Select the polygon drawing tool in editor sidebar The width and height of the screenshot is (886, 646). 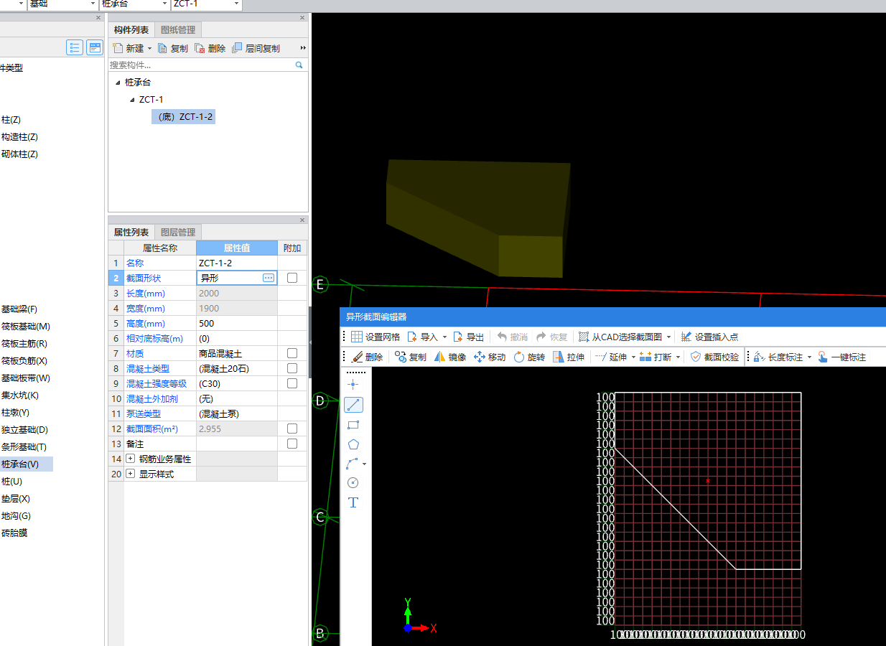pyautogui.click(x=353, y=444)
